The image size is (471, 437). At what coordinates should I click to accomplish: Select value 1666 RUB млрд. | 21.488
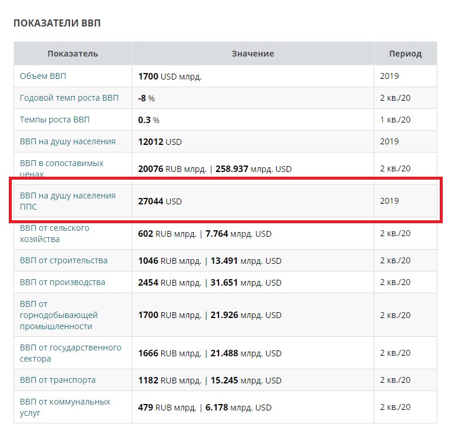(x=188, y=353)
